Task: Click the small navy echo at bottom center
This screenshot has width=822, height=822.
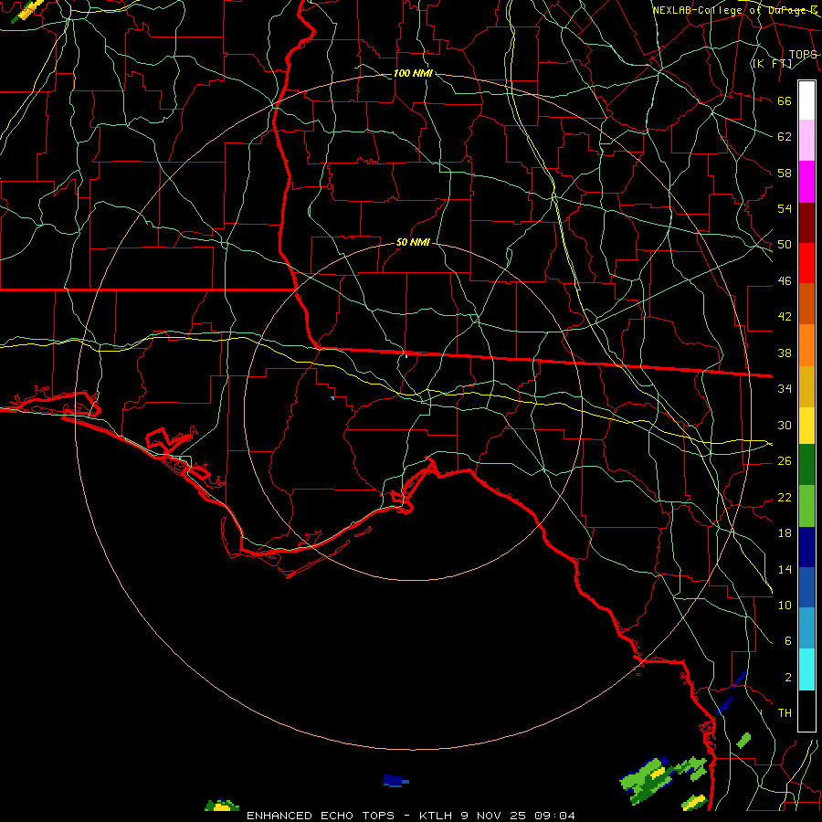Action: tap(395, 781)
